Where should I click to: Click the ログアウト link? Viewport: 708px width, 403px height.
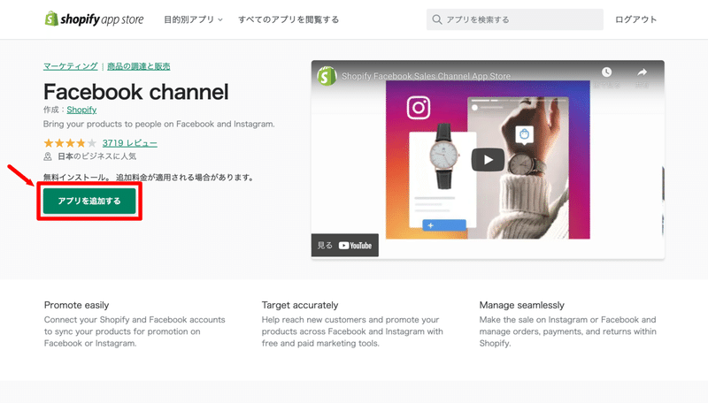tap(635, 19)
